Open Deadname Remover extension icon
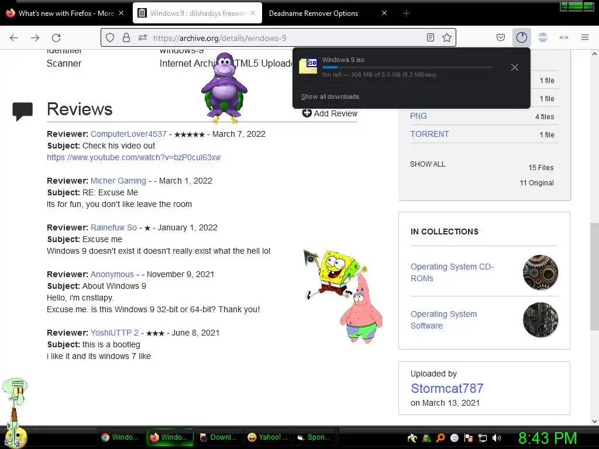The image size is (599, 449). coord(542,37)
